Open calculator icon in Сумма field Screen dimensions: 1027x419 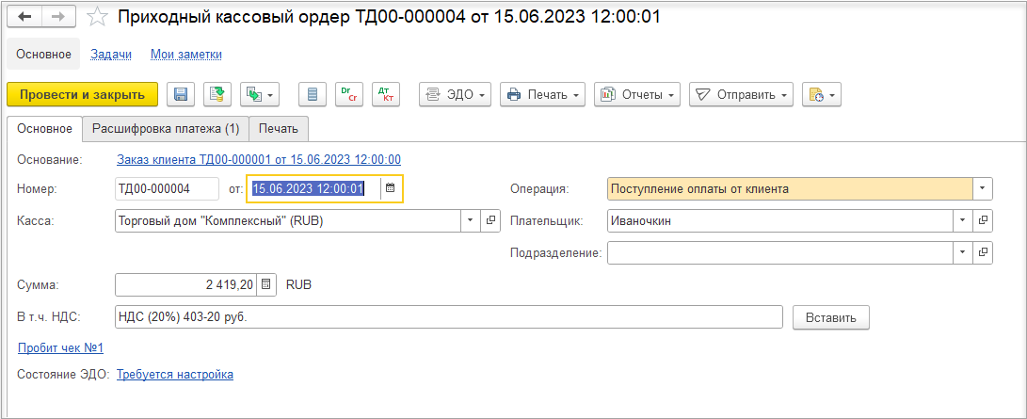[266, 284]
